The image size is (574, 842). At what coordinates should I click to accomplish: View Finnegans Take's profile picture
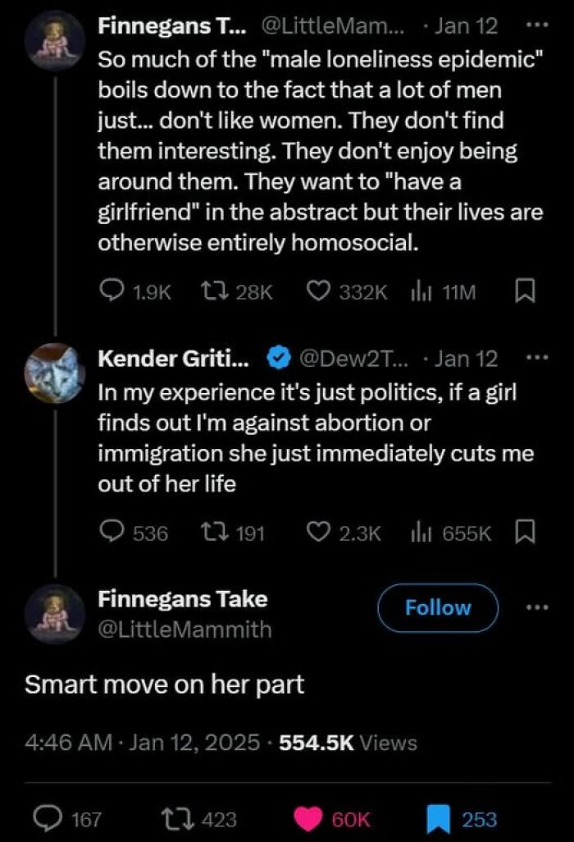(55, 607)
